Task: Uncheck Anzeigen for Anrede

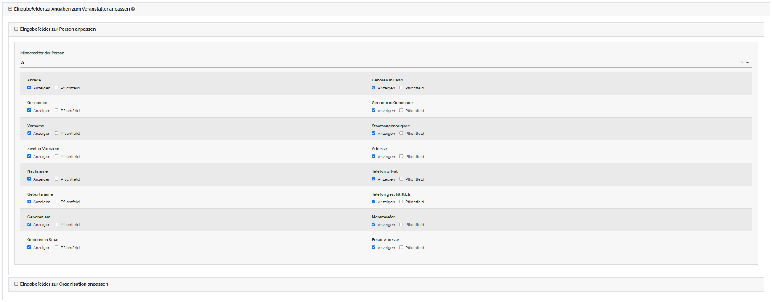Action: tap(29, 88)
